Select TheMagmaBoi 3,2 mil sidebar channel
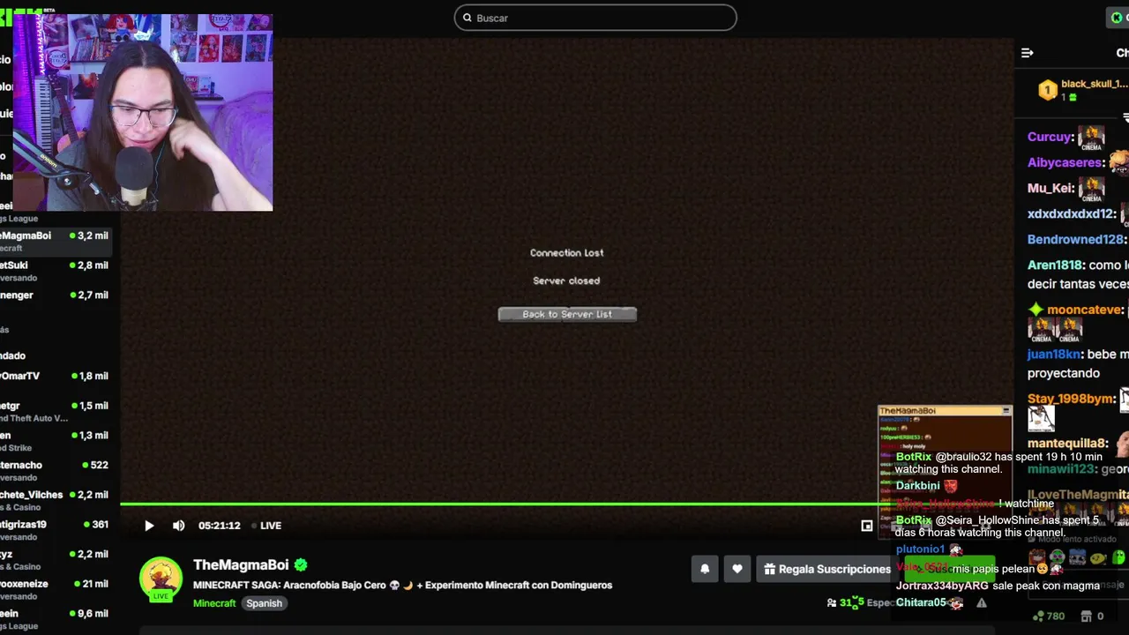The width and height of the screenshot is (1129, 635). pyautogui.click(x=57, y=241)
